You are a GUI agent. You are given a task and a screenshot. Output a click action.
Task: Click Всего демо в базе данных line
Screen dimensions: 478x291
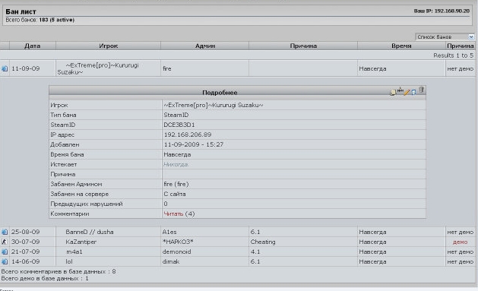45,278
